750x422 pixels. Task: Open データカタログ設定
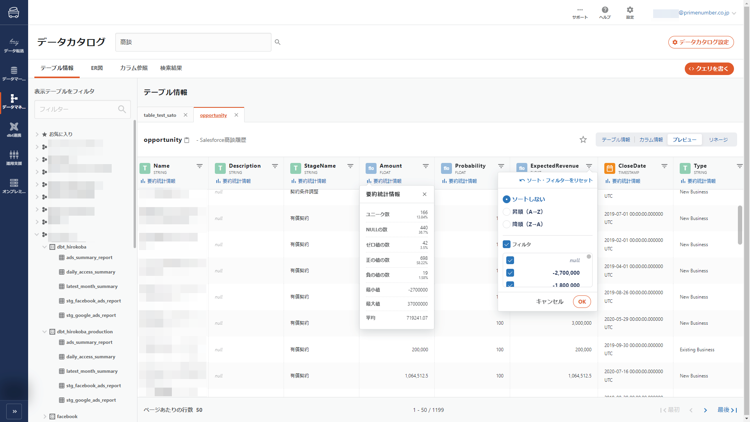pos(701,42)
